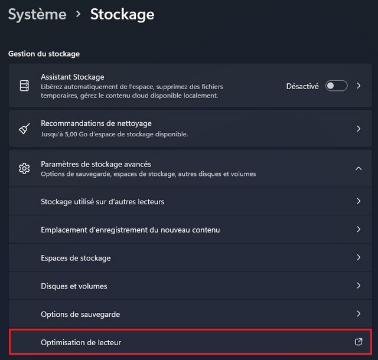
Task: Open the Optimisation de lecteur link
Action: (81, 342)
